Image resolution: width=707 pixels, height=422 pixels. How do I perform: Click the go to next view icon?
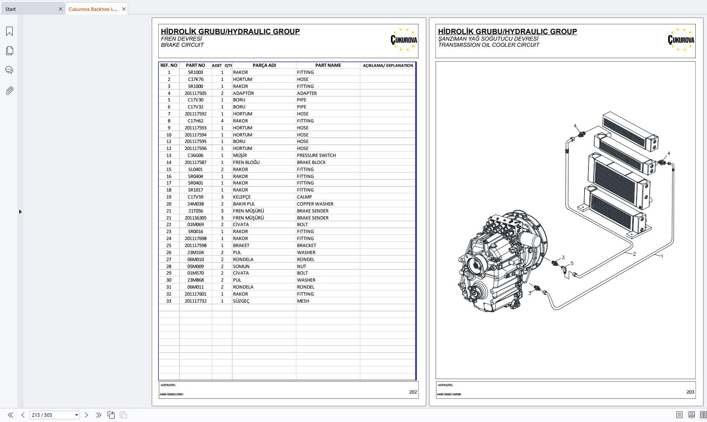tap(123, 415)
